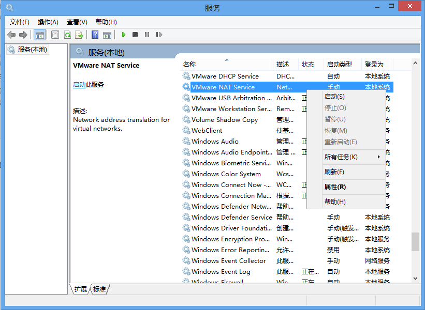Select Windows Biometric Service row

243,163
